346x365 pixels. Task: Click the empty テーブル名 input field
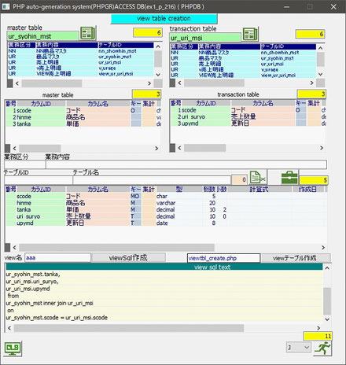(152, 180)
